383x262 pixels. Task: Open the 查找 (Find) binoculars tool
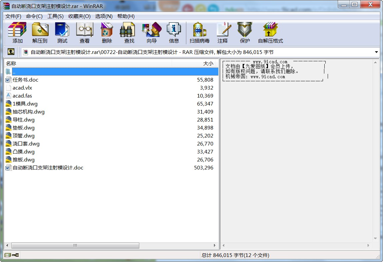tap(129, 33)
